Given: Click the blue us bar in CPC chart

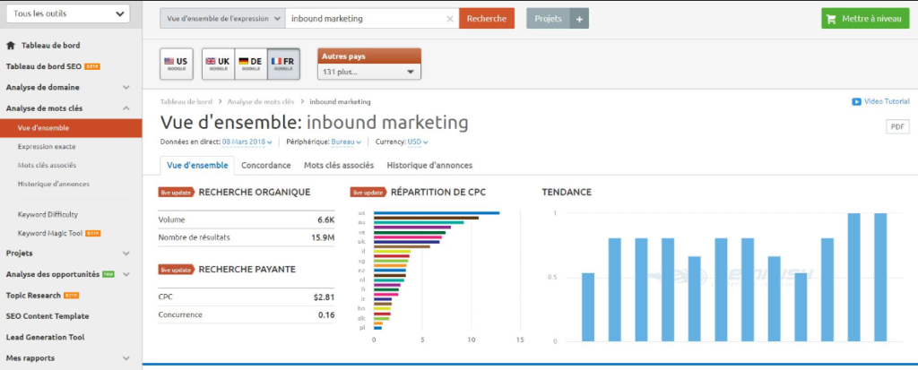Looking at the screenshot, I should click(437, 213).
